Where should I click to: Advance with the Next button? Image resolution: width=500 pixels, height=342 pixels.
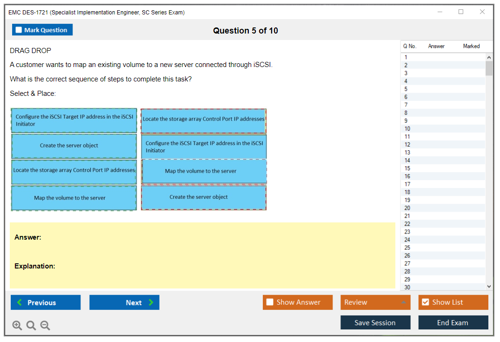click(124, 302)
